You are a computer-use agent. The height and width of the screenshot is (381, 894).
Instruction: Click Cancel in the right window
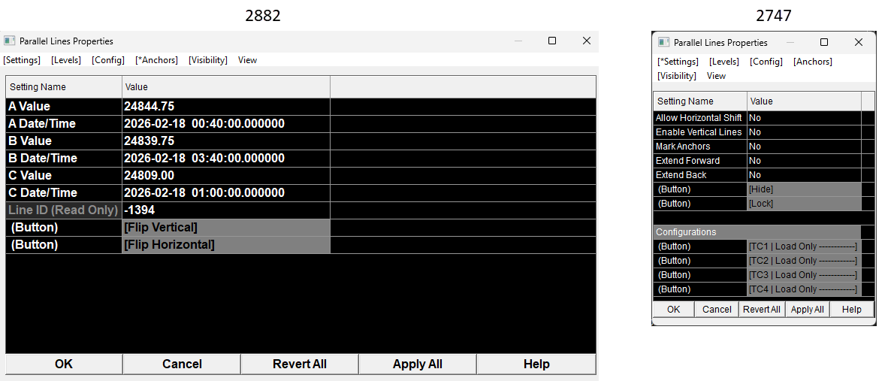click(717, 309)
